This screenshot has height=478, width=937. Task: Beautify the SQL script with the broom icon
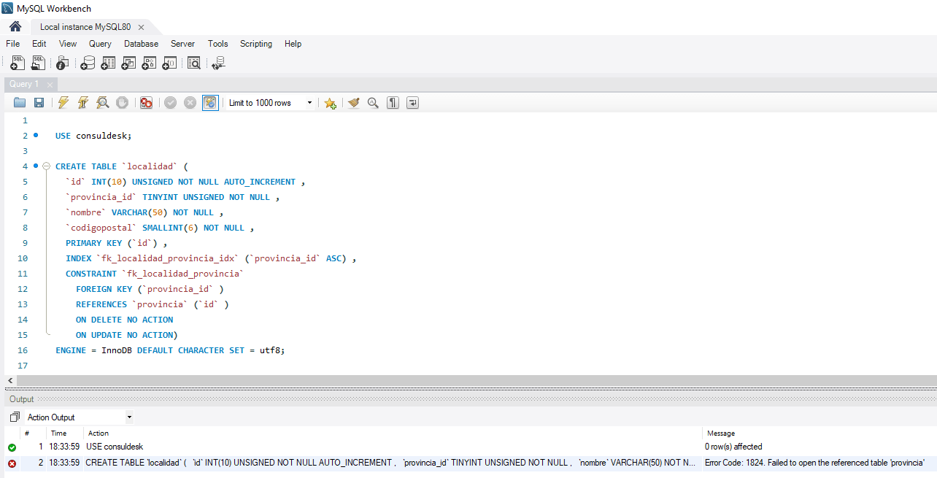click(x=353, y=102)
